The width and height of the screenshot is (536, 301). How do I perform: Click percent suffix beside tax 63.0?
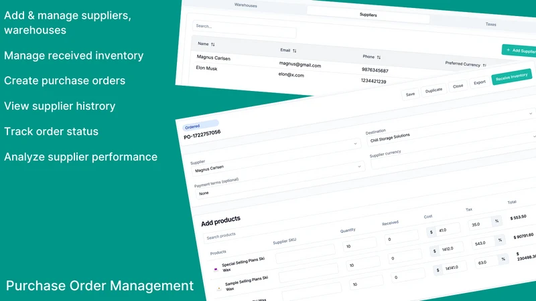tap(503, 259)
